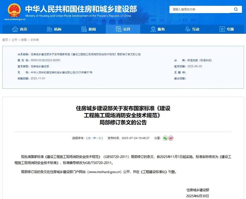
Task: Share via the WeChat icon
Action: pyautogui.click(x=165, y=138)
